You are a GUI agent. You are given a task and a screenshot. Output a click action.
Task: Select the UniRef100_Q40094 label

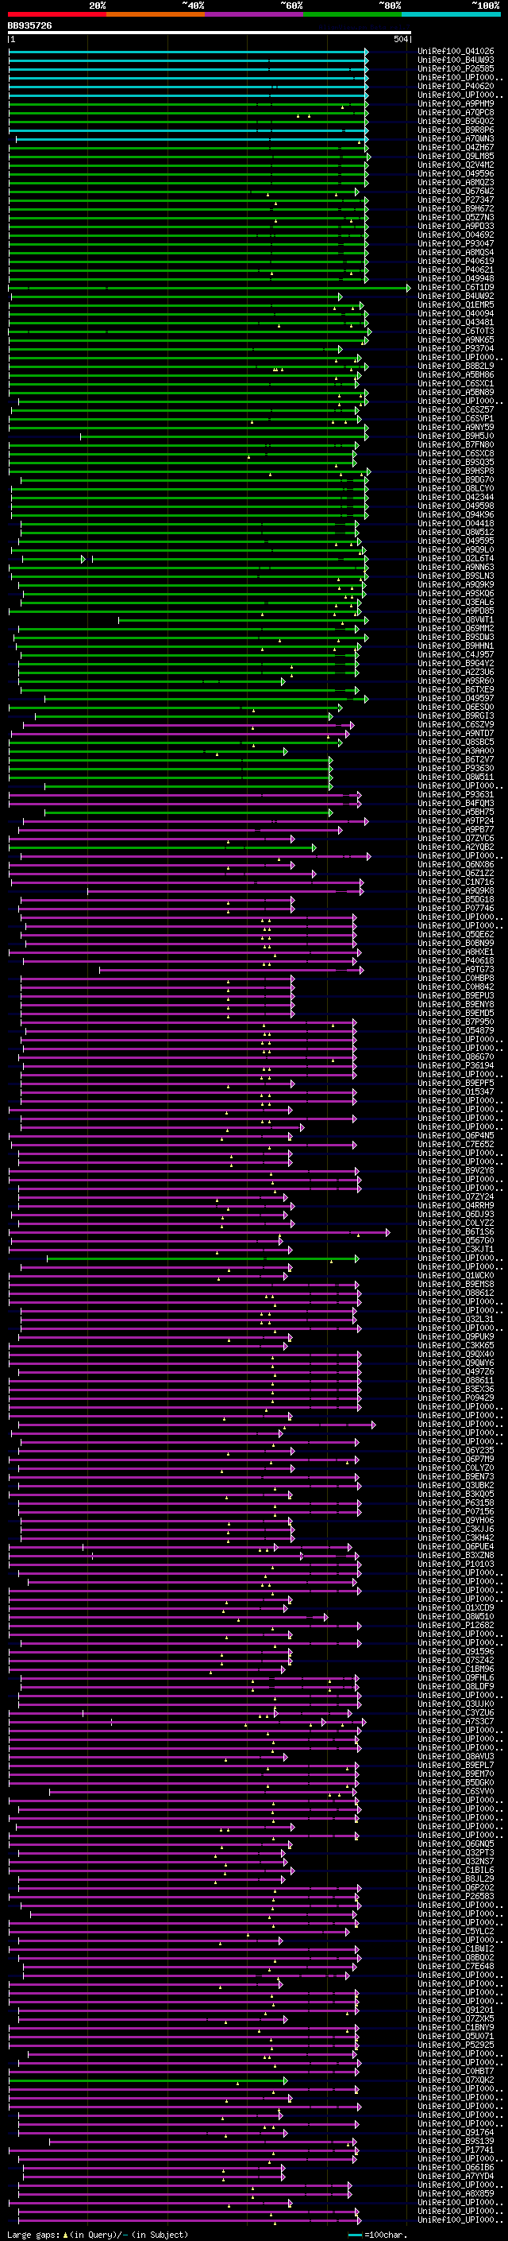(x=456, y=314)
